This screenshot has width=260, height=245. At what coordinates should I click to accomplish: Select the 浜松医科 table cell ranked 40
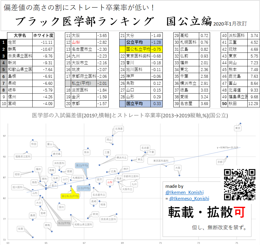pyautogui.click(x=238, y=36)
